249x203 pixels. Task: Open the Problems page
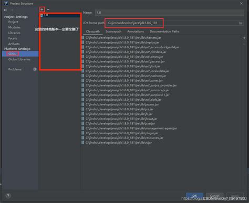click(15, 69)
